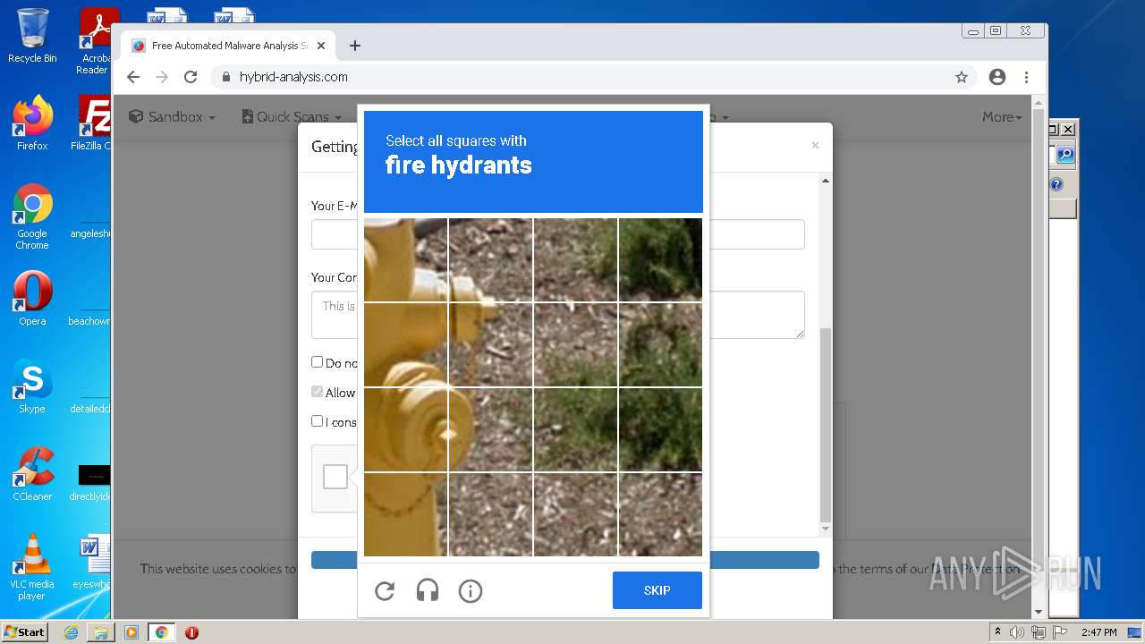Viewport: 1145px width, 644px height.
Task: Open volume control in system tray
Action: pos(1017,632)
